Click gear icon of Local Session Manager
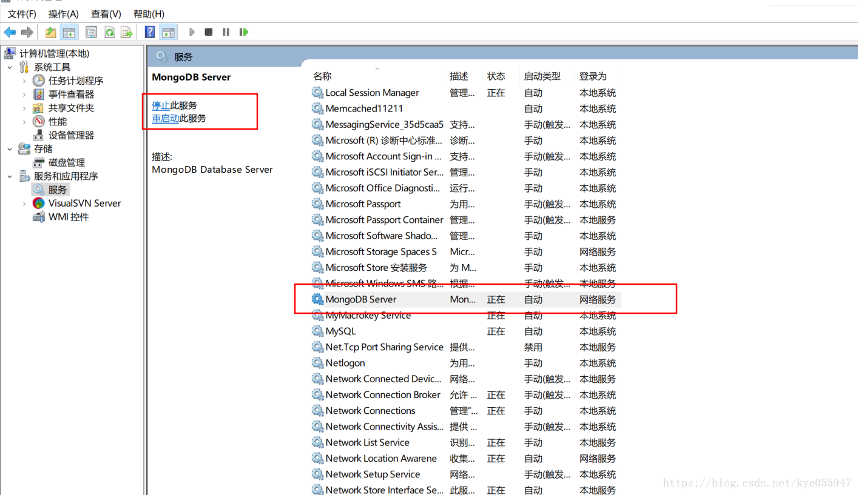Viewport: 858px width, 495px height. pyautogui.click(x=317, y=93)
